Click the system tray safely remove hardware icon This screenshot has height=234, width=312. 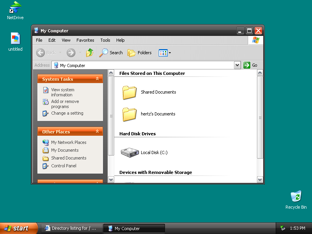tap(282, 228)
